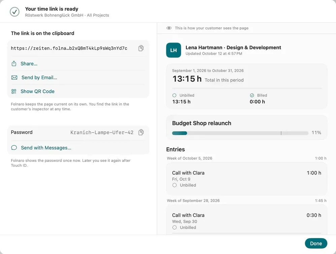336x254 pixels.
Task: Click the Call with Clara entry from Oct 9
Action: (x=247, y=179)
